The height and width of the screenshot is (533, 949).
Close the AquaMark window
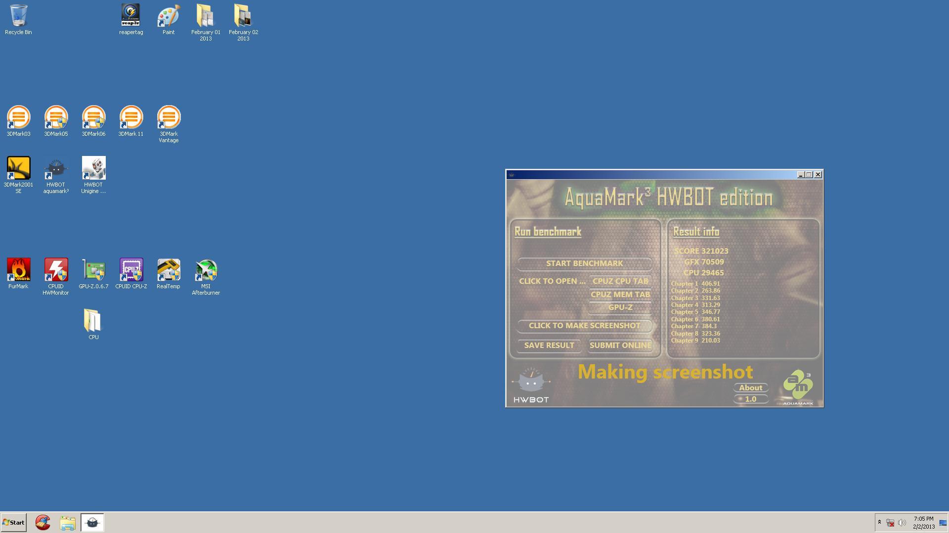818,175
